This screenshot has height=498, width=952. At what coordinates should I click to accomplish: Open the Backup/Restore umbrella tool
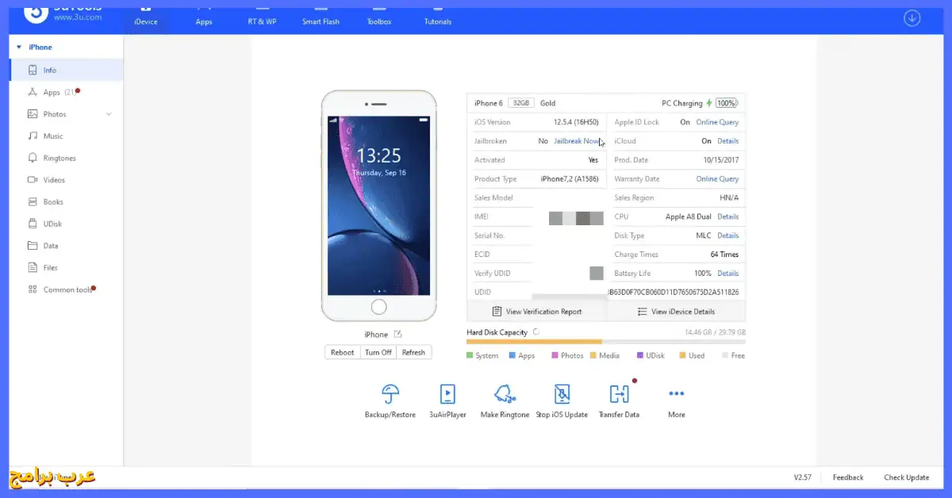click(x=390, y=401)
